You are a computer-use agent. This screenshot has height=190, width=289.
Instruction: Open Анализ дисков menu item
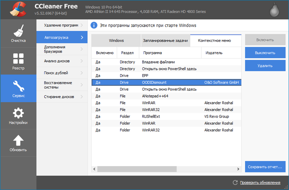pos(62,61)
